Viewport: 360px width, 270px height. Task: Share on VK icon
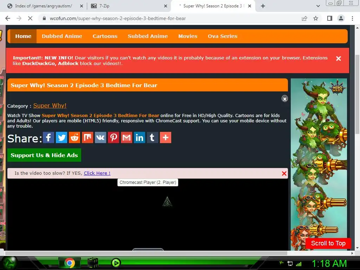pyautogui.click(x=101, y=137)
